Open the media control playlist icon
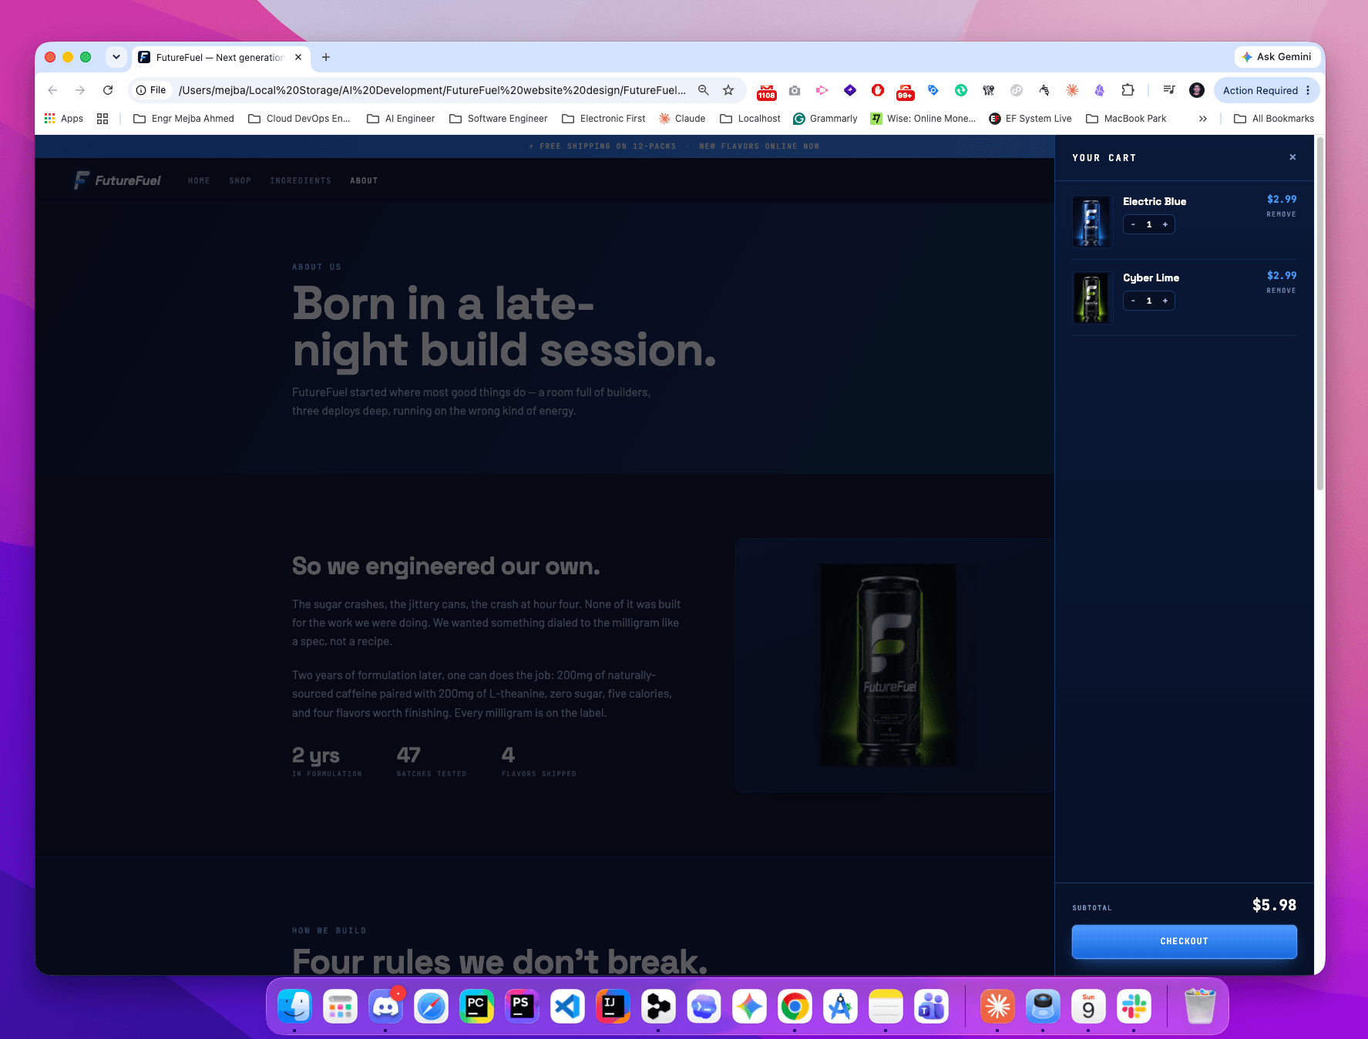The image size is (1368, 1039). pyautogui.click(x=1169, y=90)
